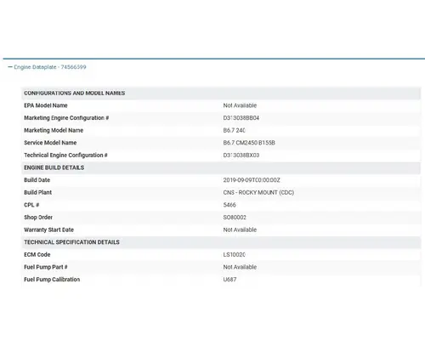Click the Marketing Model Name value B6.7 240
This screenshot has height=340, width=425.
(x=235, y=130)
